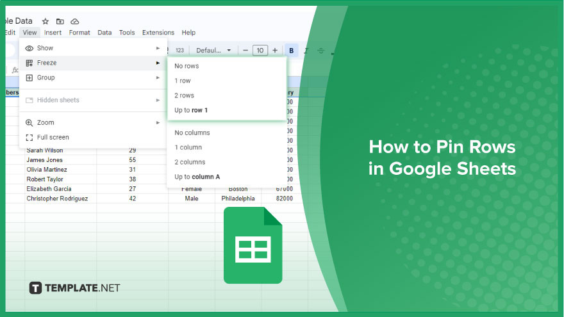Open the 123 number format menu
The image size is (564, 317).
tap(179, 51)
